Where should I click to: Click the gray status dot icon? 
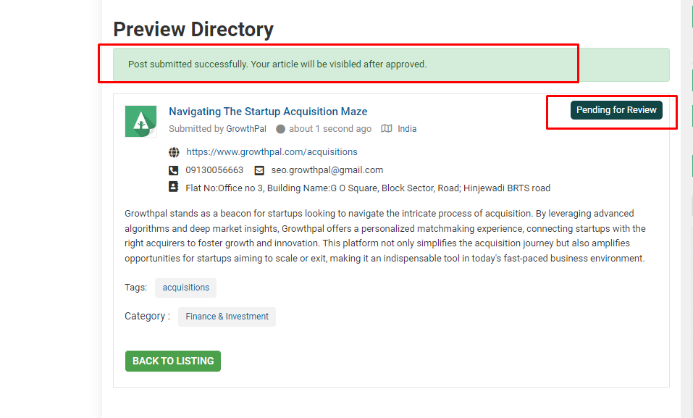click(281, 129)
